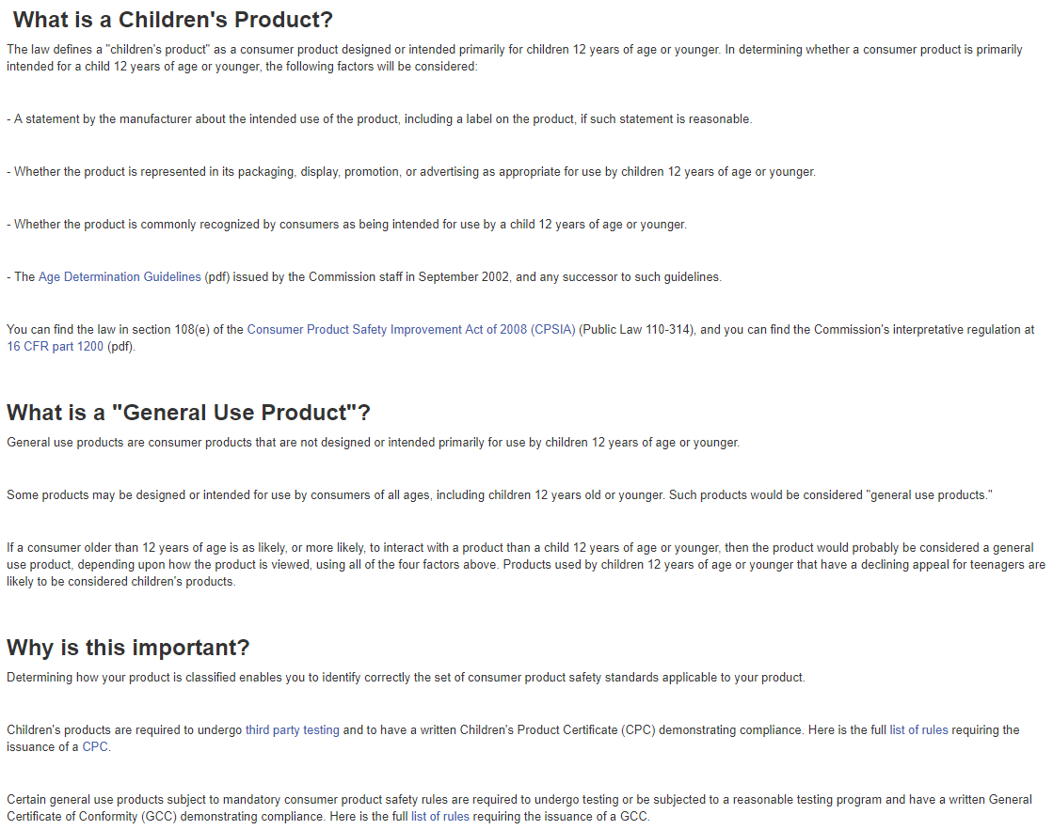Image resolution: width=1053 pixels, height=830 pixels.
Task: Follow the 16 CFR part 1200 link
Action: 56,346
